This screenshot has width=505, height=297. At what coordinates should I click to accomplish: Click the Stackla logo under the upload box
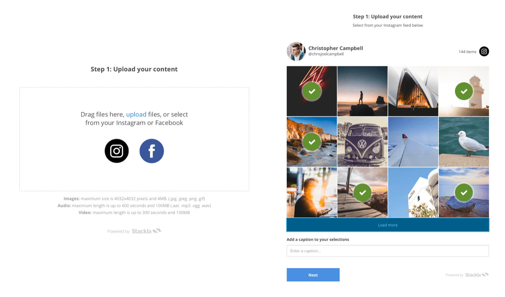146,231
